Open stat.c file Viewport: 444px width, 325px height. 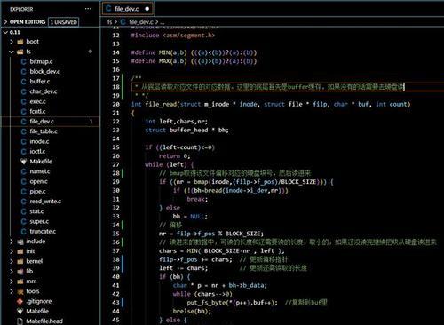click(x=36, y=211)
